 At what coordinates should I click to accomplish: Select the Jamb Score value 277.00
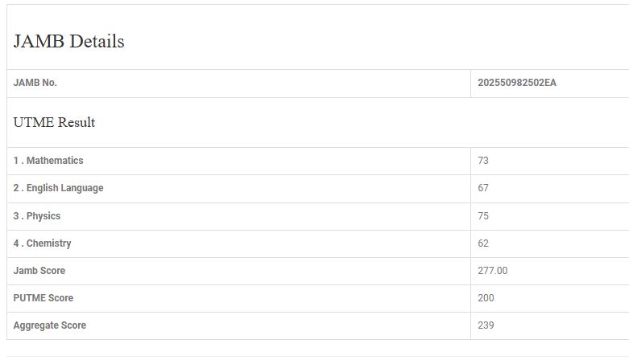point(493,271)
